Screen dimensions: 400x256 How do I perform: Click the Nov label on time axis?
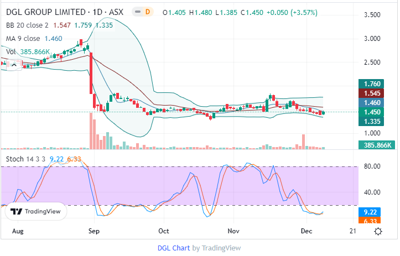tap(233, 232)
